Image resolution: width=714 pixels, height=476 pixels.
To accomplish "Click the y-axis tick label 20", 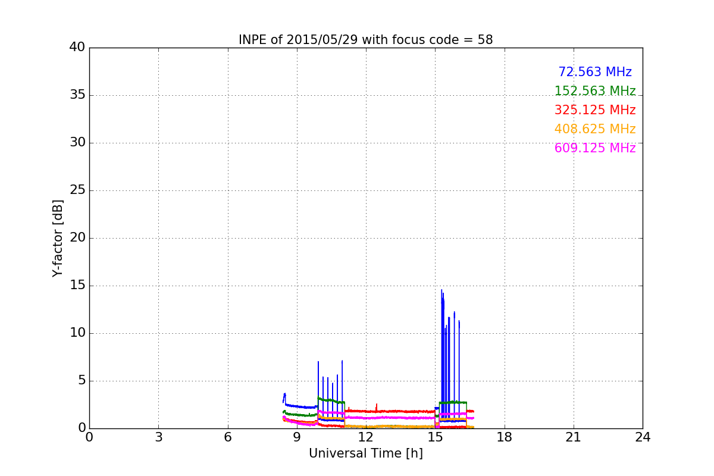I will (77, 238).
